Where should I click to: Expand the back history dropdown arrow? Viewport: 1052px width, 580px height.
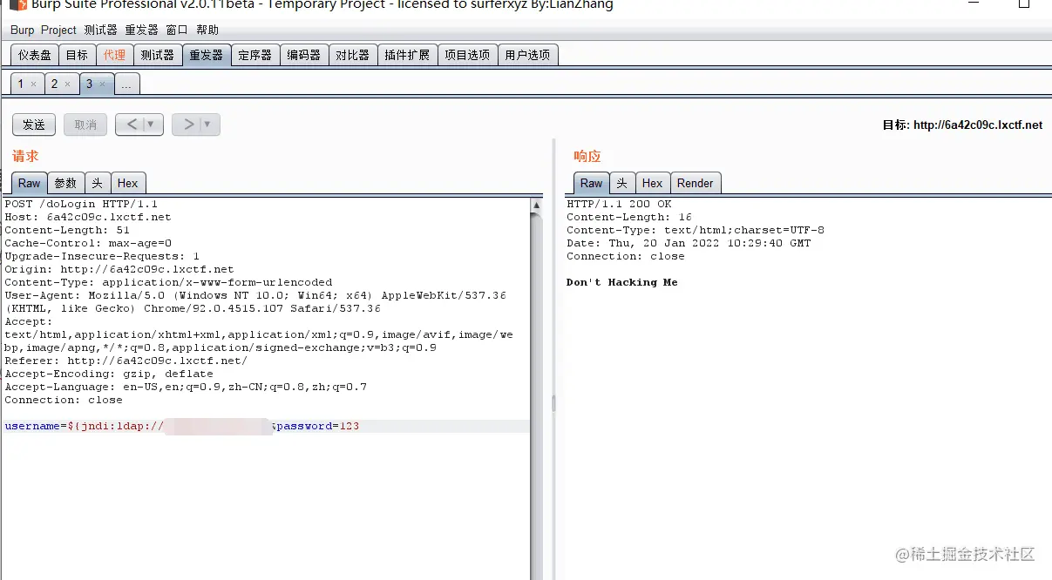tap(153, 125)
